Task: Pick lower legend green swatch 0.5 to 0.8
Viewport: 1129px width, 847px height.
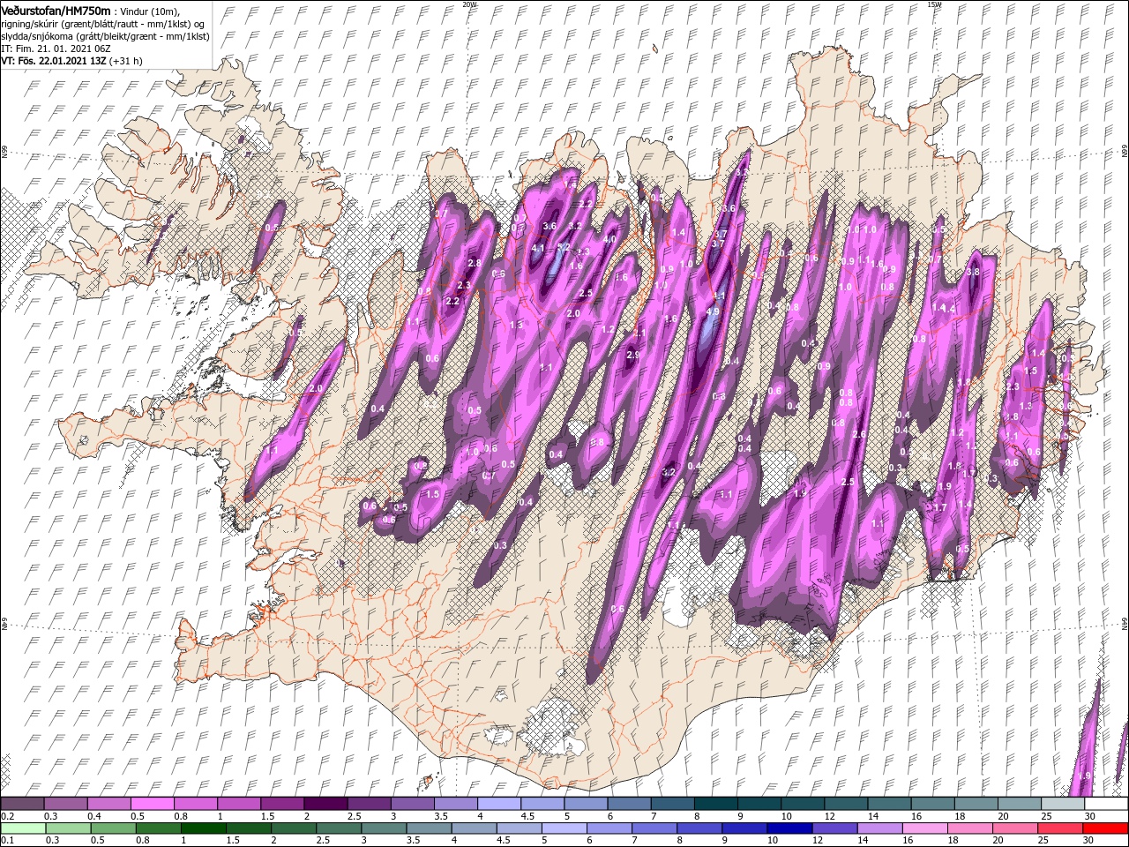Action: pyautogui.click(x=113, y=828)
